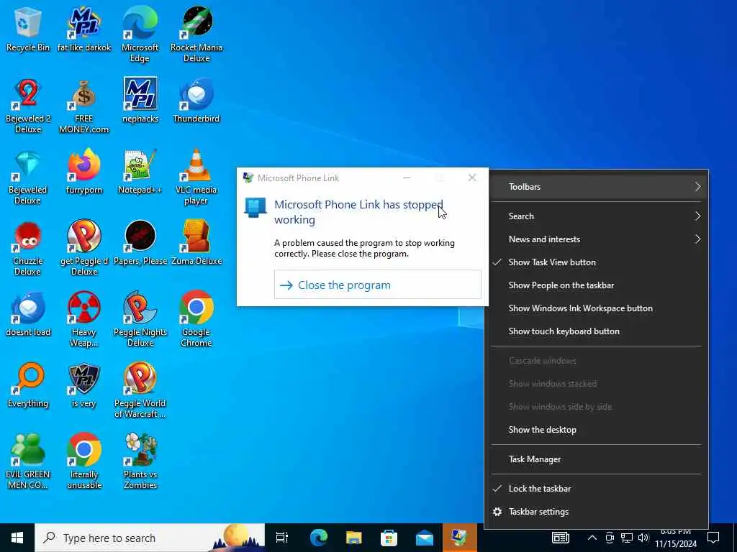
Task: Expand the News and interests submenu
Action: 596,239
